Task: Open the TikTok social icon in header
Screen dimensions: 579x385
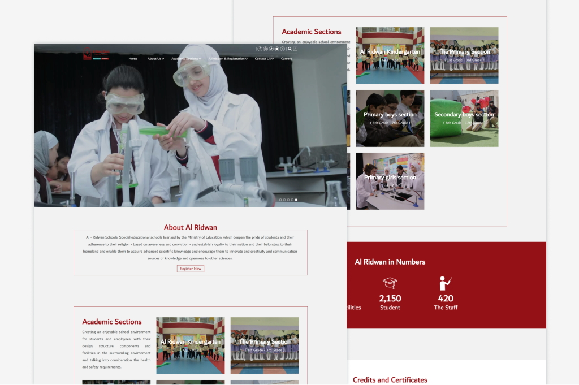Action: click(271, 49)
